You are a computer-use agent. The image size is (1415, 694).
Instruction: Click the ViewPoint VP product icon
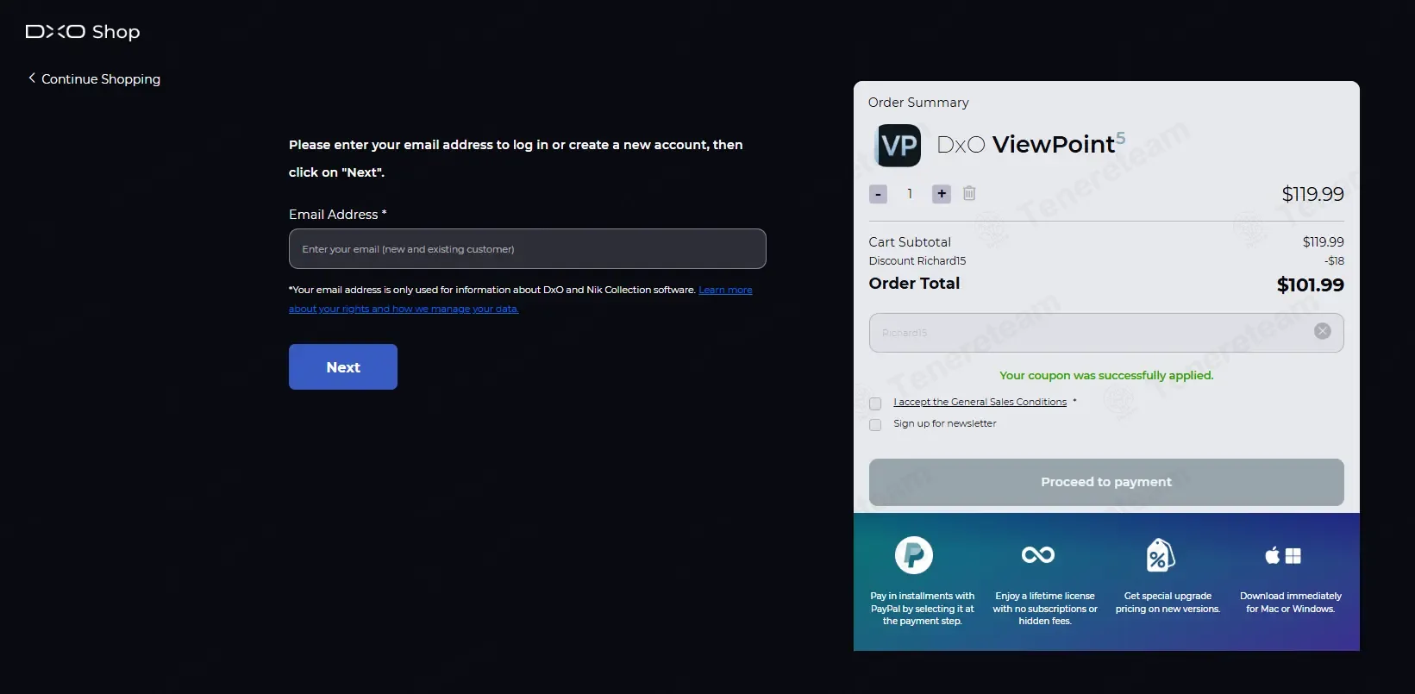point(898,145)
